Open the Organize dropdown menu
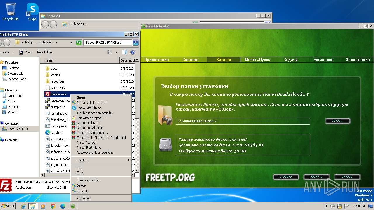This screenshot has height=210, width=374. tap(7, 52)
